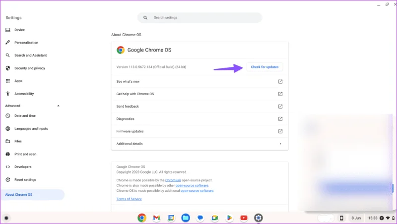Open the See what's new row
The height and width of the screenshot is (224, 397).
click(199, 81)
